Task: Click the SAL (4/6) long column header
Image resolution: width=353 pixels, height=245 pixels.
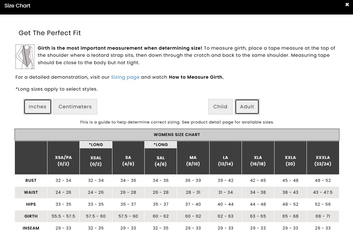Action: click(x=161, y=161)
